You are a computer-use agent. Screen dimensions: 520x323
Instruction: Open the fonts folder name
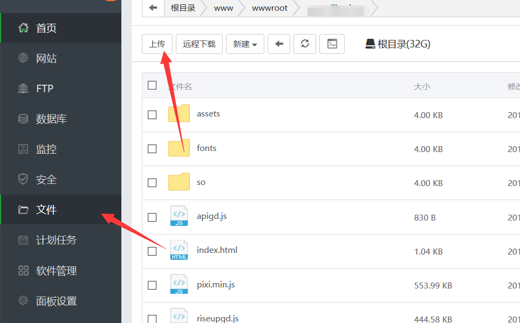(x=207, y=148)
